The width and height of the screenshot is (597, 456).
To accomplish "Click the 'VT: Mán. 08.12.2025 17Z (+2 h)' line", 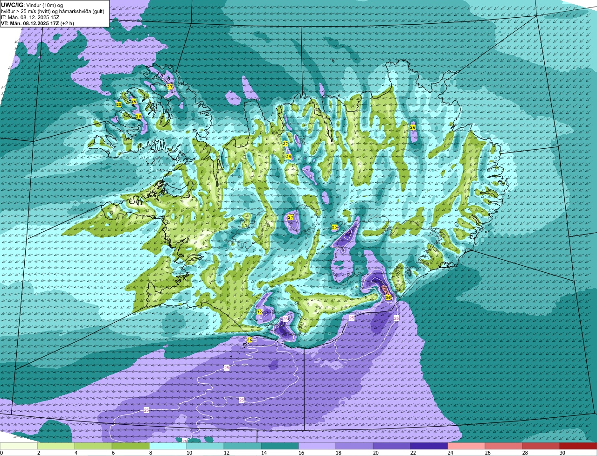I will coord(37,23).
